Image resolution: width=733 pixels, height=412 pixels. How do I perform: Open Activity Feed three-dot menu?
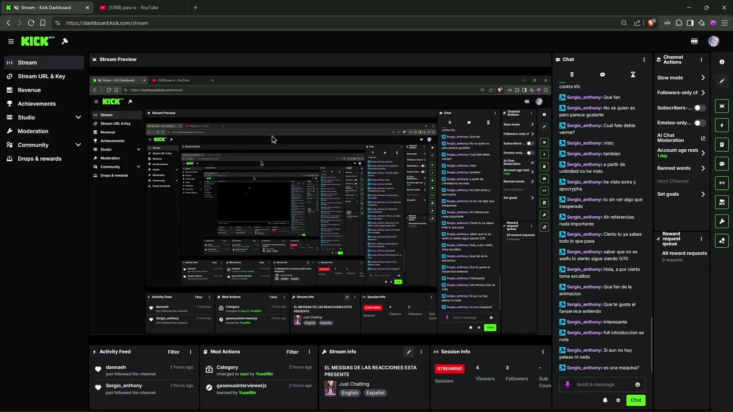pyautogui.click(x=191, y=352)
